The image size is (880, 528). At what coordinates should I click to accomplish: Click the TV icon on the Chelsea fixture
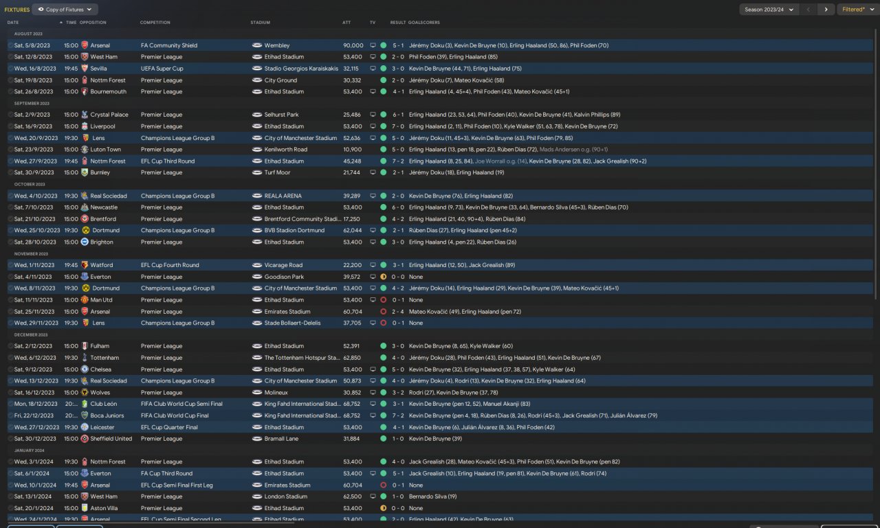(373, 369)
